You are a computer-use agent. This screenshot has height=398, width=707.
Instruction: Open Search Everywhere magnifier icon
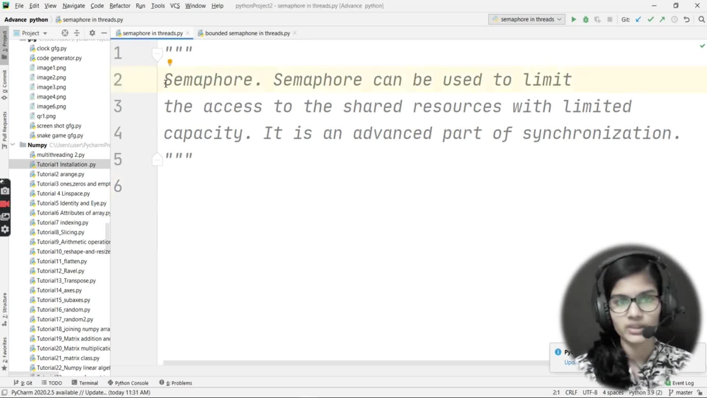click(701, 20)
